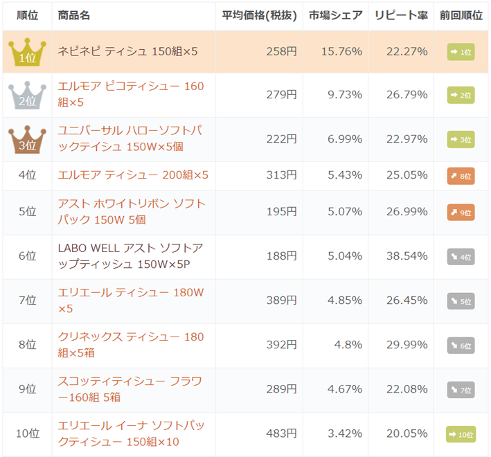Viewport: 491px width, 457px height.
Task: Click the リピート率 column header
Action: [x=401, y=15]
